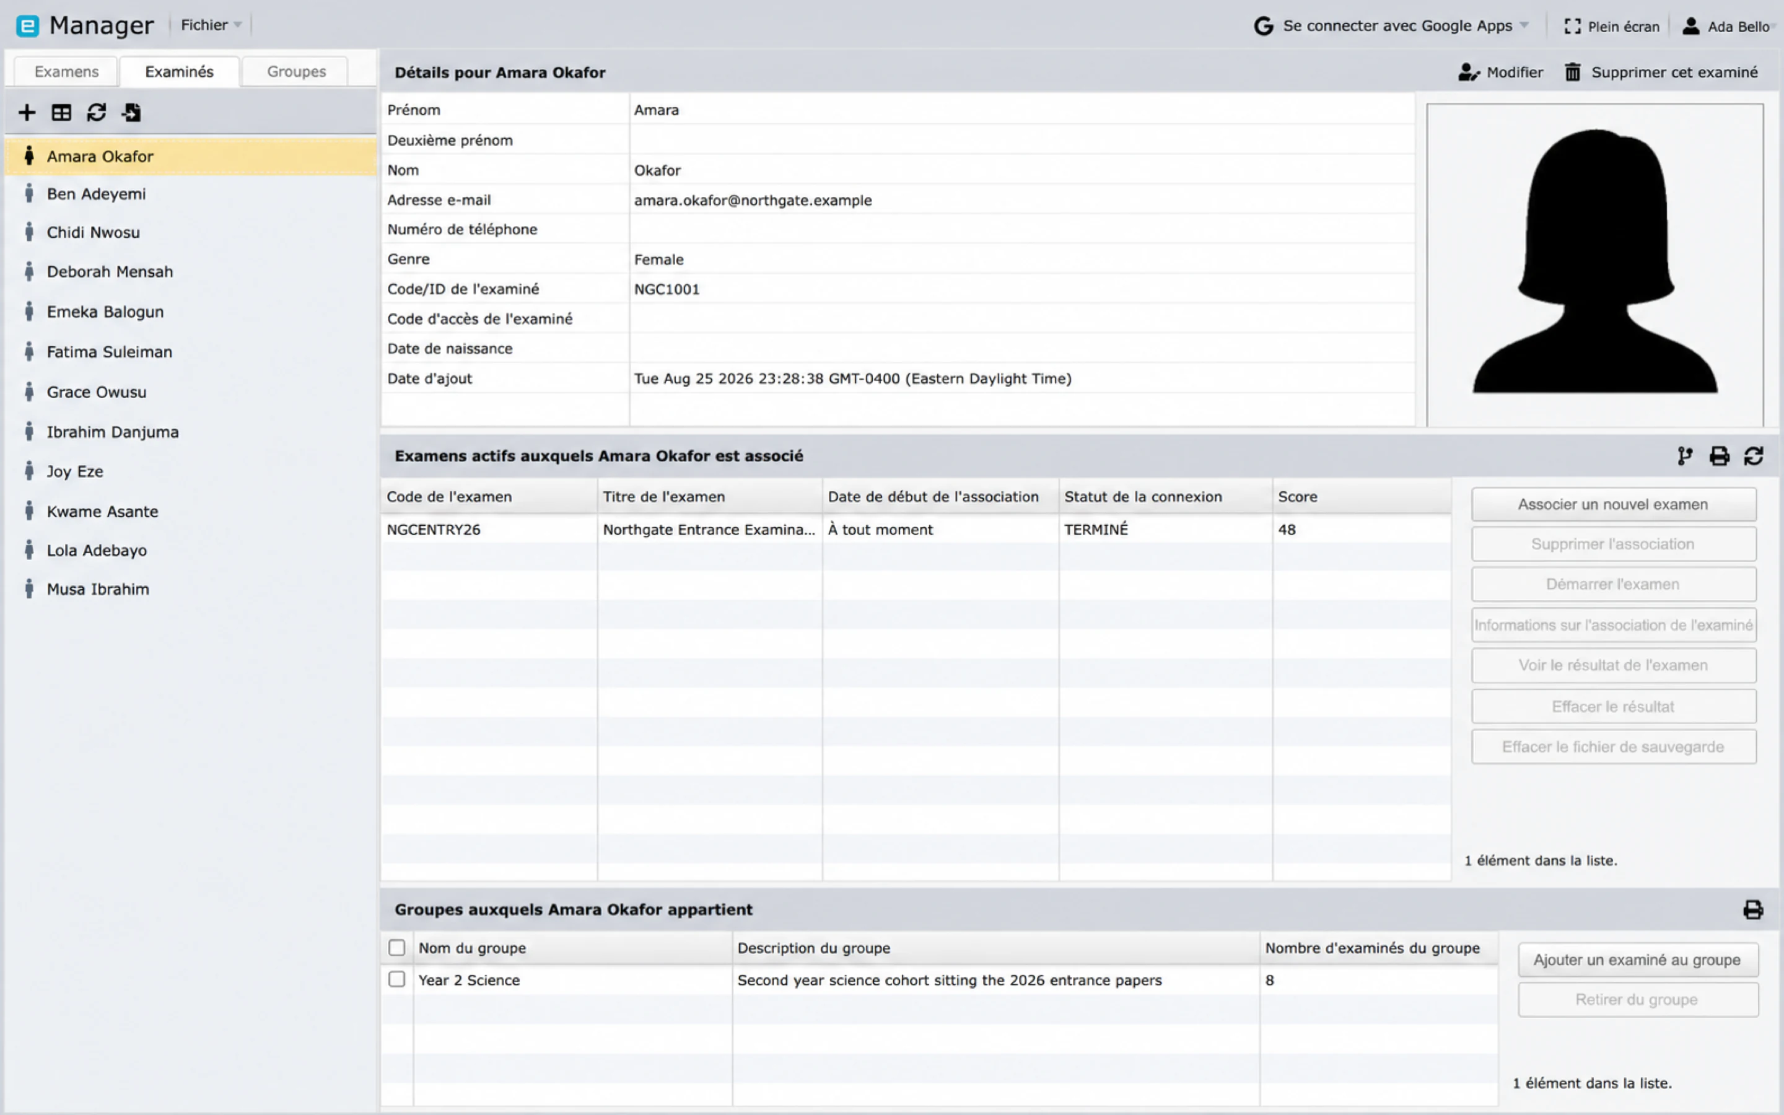
Task: Open the table view icon in examinee toolbar
Action: tap(61, 113)
